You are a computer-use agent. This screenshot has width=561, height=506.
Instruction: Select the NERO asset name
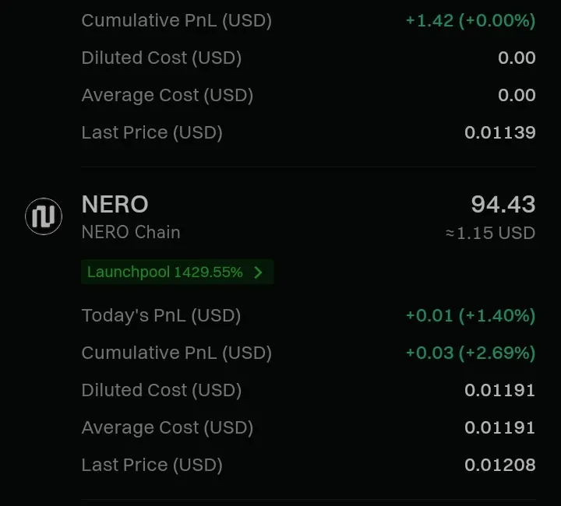point(115,204)
